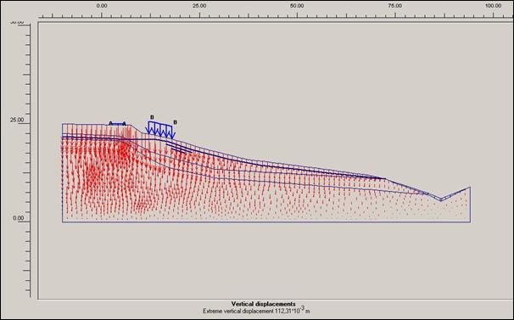The image size is (514, 320).
Task: Click the 0.00 mark on horizontal ruler
Action: [x=102, y=6]
